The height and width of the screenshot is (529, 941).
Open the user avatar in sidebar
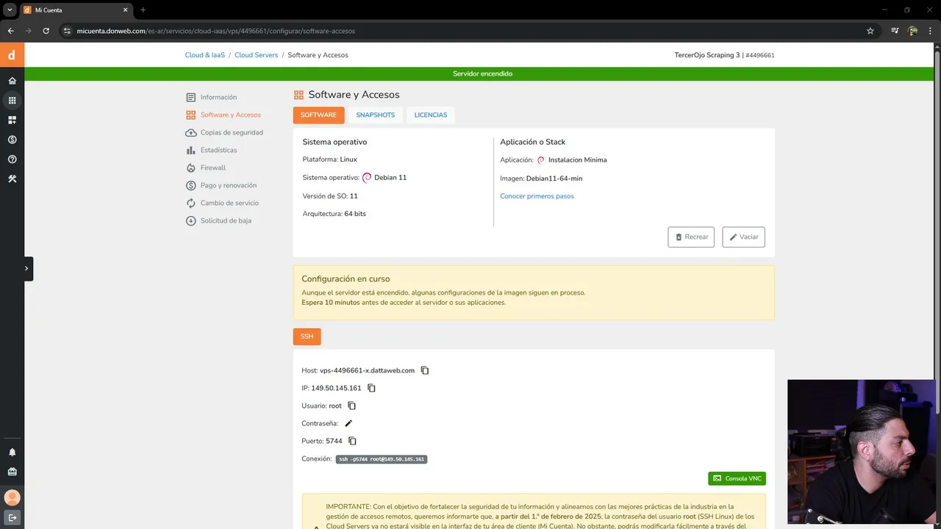click(x=12, y=497)
